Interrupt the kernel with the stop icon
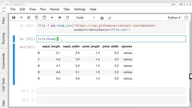The height and width of the screenshot is (108, 192). point(60,17)
